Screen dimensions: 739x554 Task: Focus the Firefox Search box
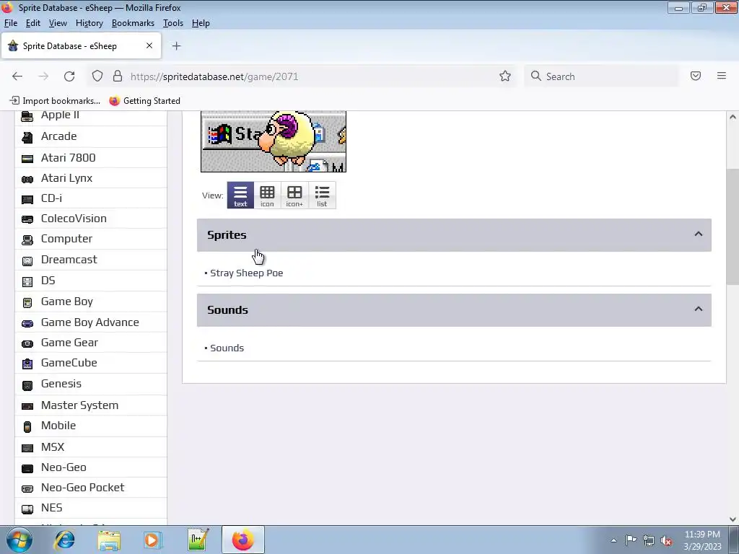pos(601,76)
